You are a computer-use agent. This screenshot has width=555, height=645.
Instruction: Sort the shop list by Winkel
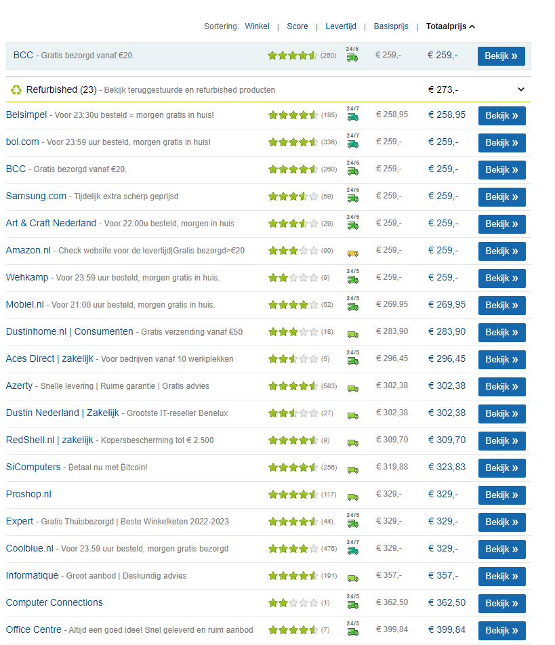pos(257,26)
